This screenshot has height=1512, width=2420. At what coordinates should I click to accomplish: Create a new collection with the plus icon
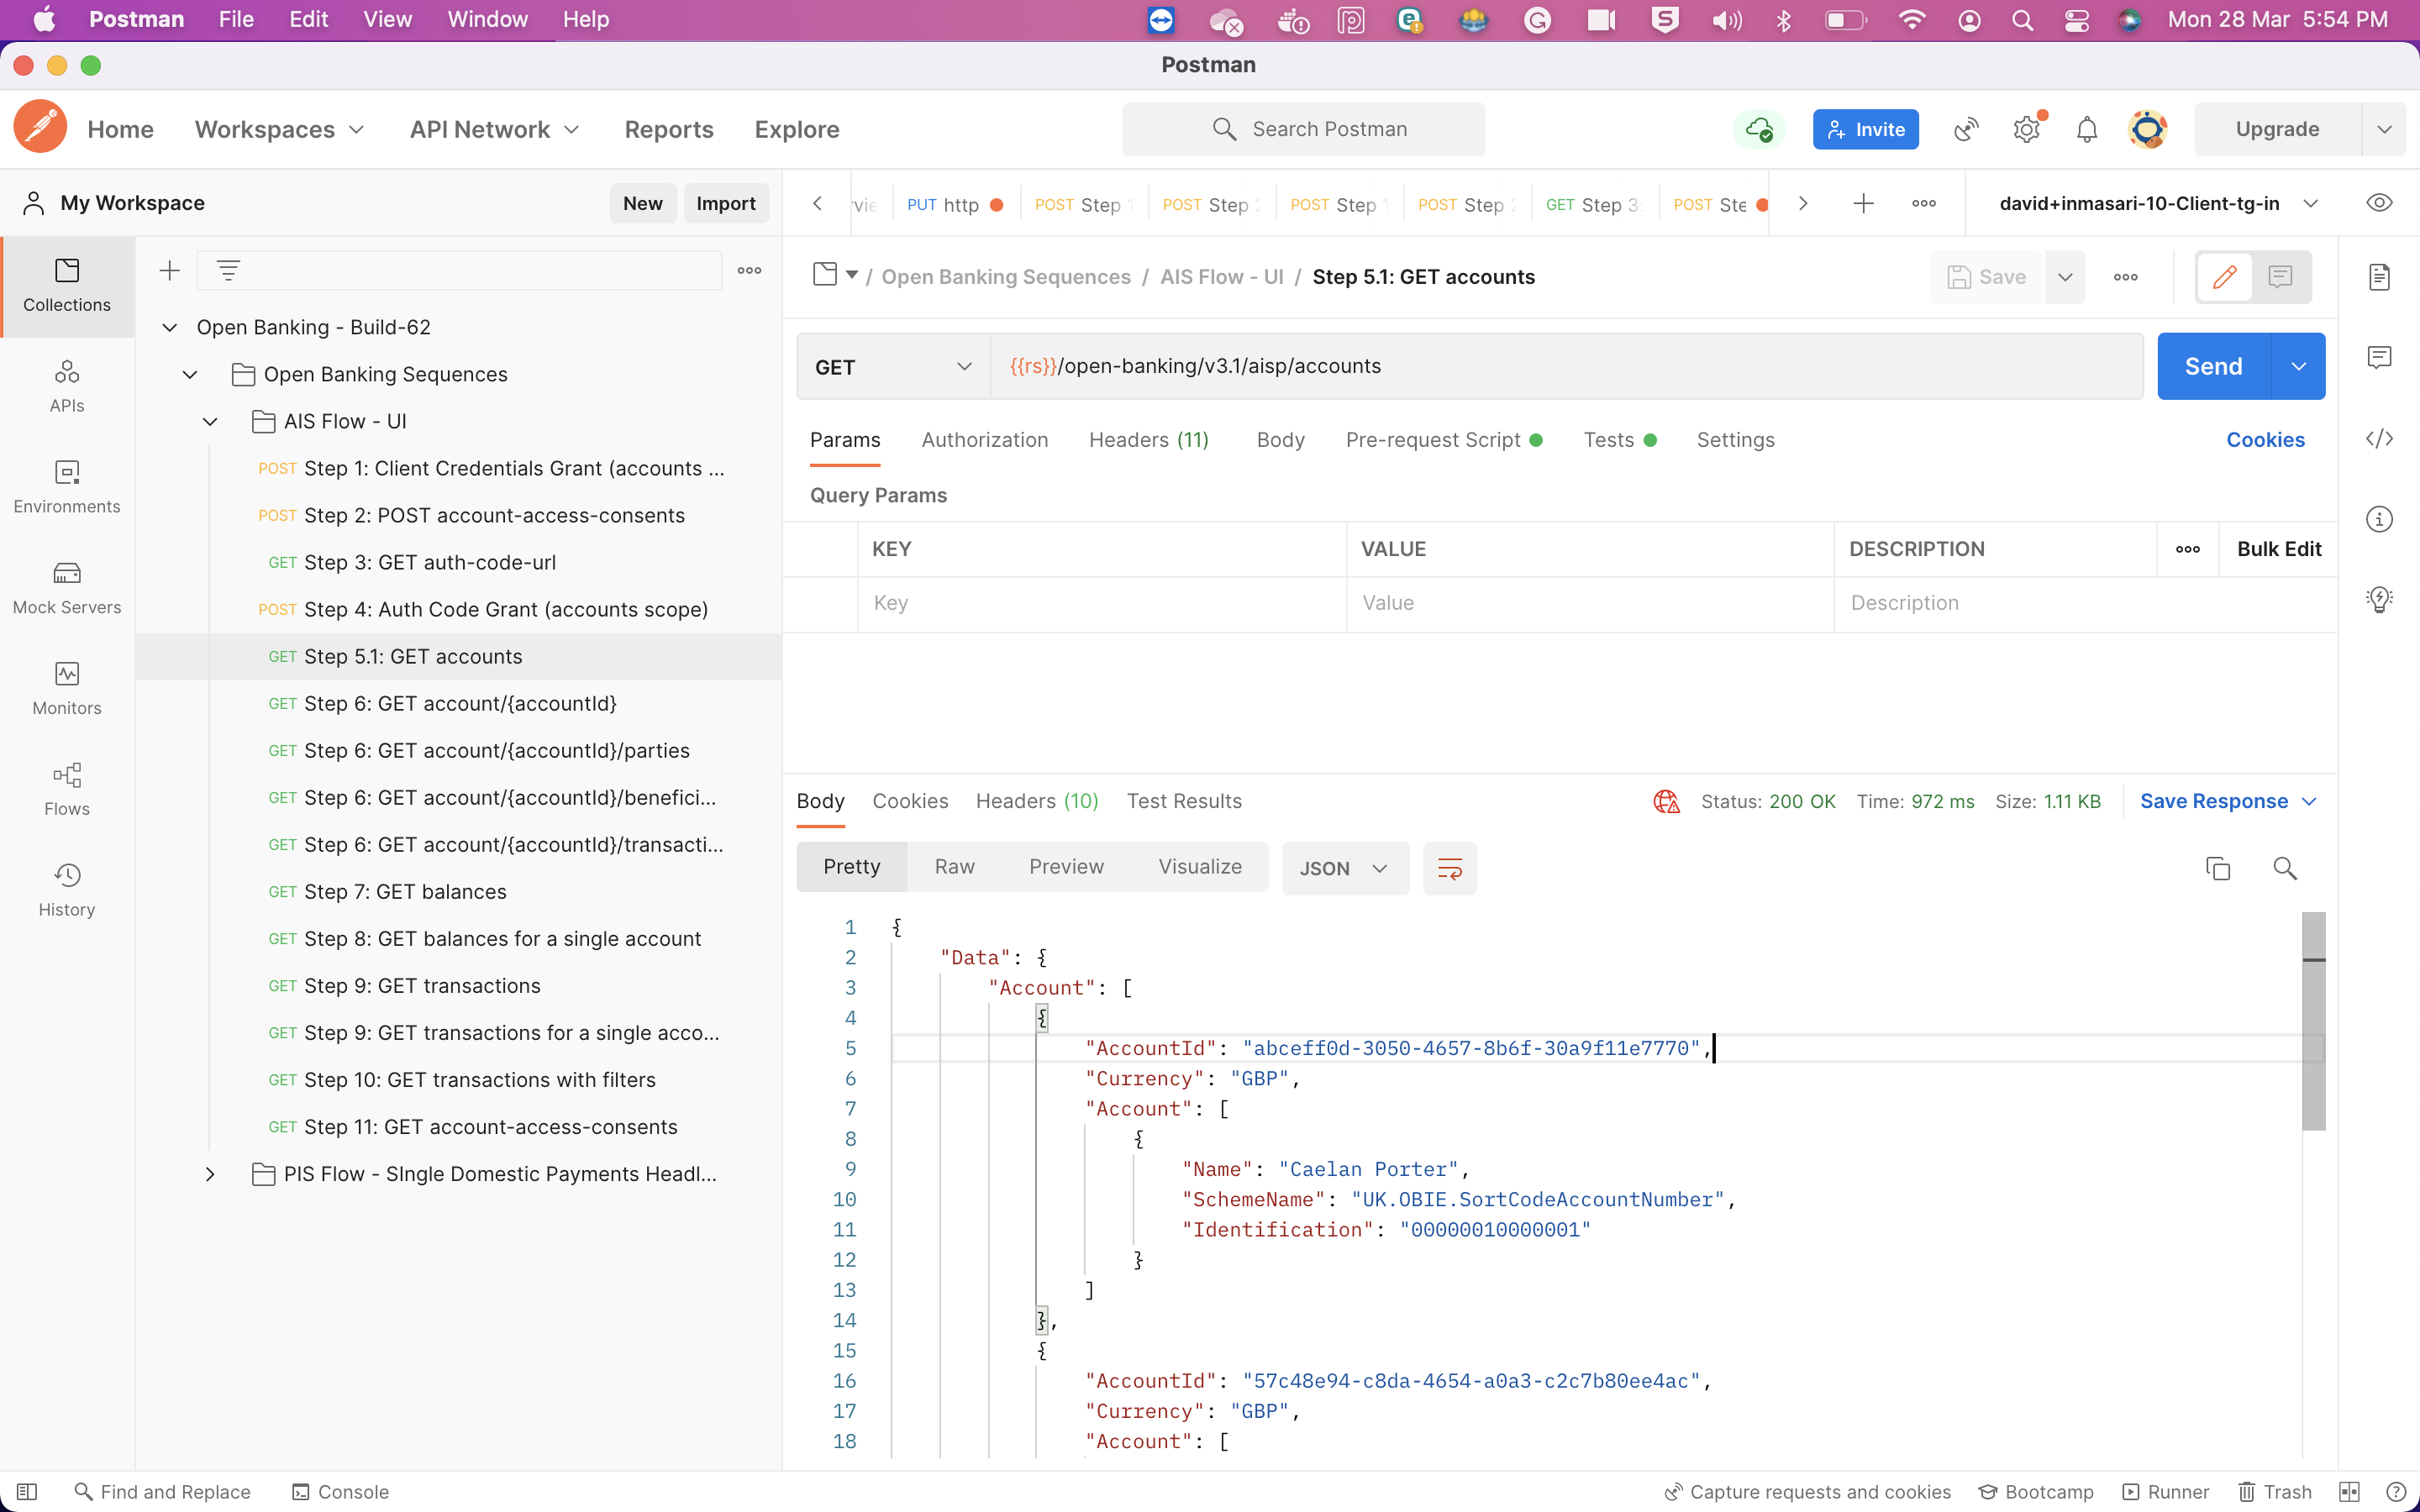click(x=170, y=270)
